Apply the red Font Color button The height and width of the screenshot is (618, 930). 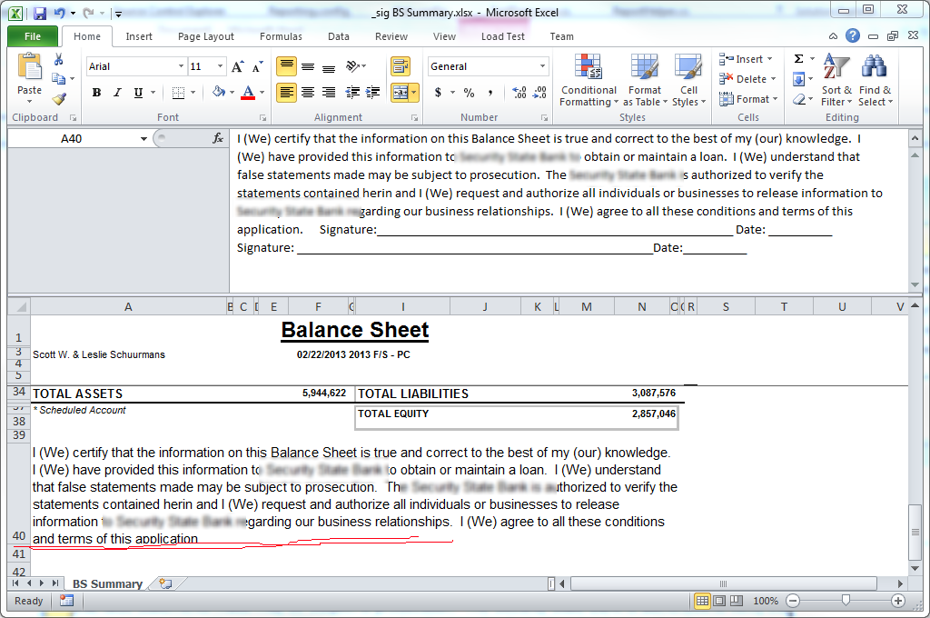(249, 93)
